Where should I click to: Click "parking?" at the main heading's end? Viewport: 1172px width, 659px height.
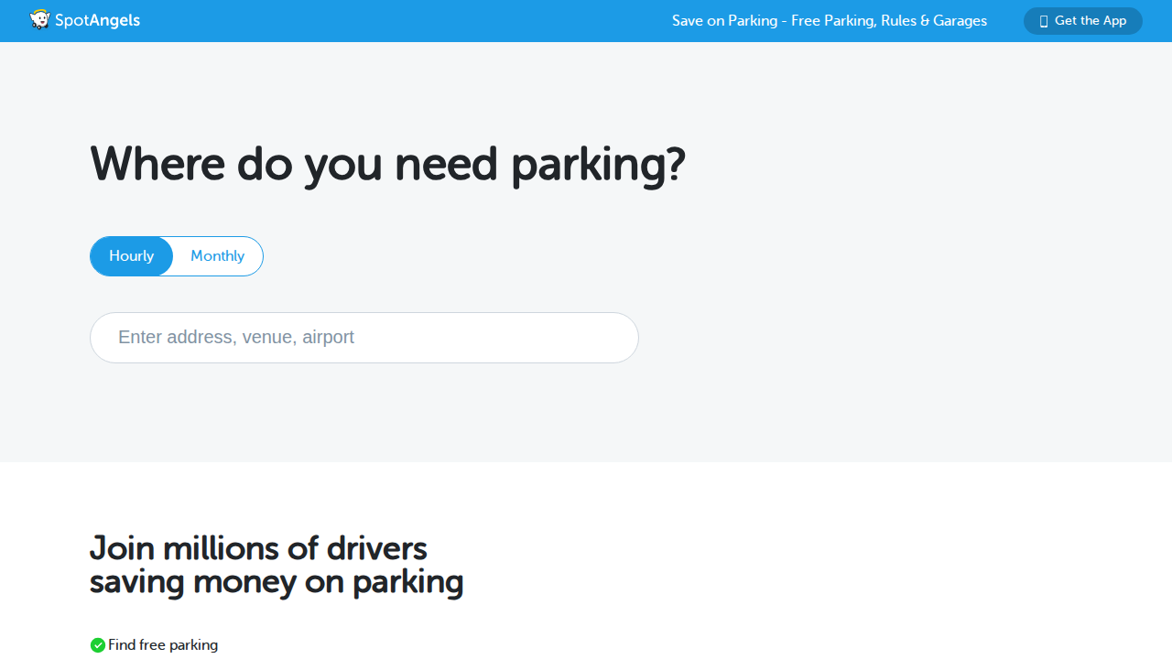tap(597, 165)
